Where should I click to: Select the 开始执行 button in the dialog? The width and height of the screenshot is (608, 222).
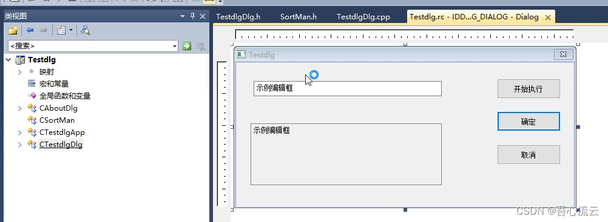[529, 89]
